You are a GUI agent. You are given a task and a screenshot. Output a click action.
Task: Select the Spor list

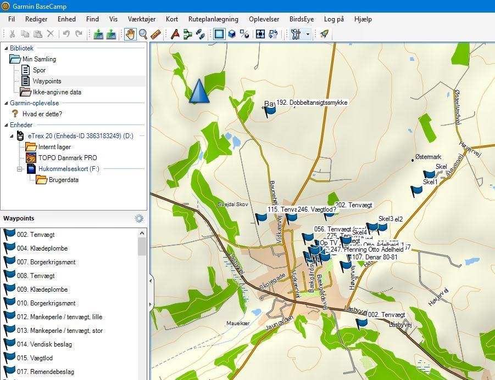[x=39, y=70]
